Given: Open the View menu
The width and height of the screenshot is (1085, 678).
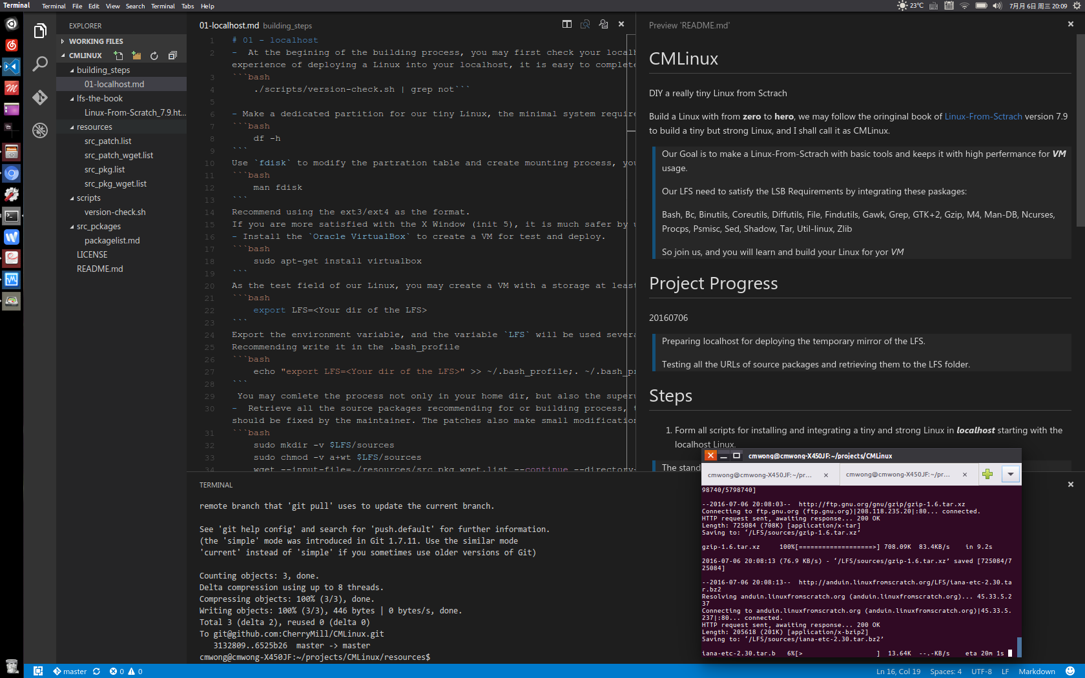Looking at the screenshot, I should [x=112, y=6].
